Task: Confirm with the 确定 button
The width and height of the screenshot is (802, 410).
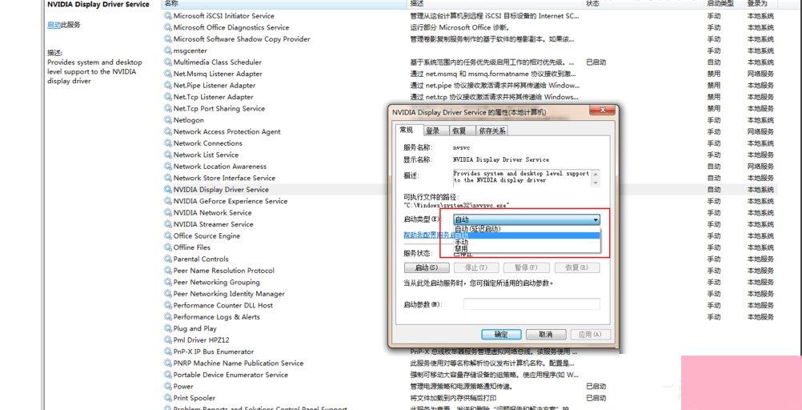Action: point(501,334)
